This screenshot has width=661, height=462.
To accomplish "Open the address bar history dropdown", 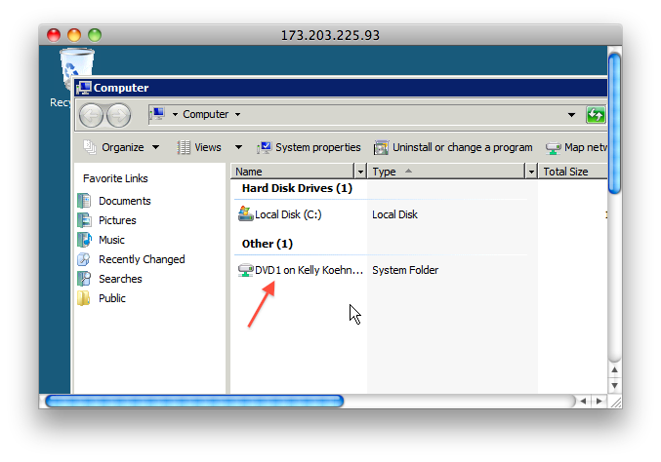I will [571, 114].
